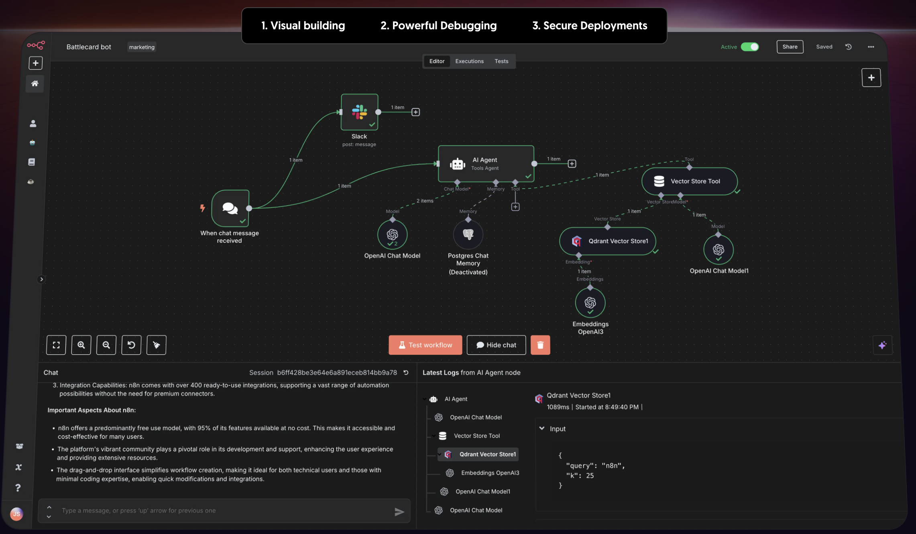This screenshot has width=916, height=534.
Task: Go to the Home sidebar icon
Action: click(x=35, y=84)
